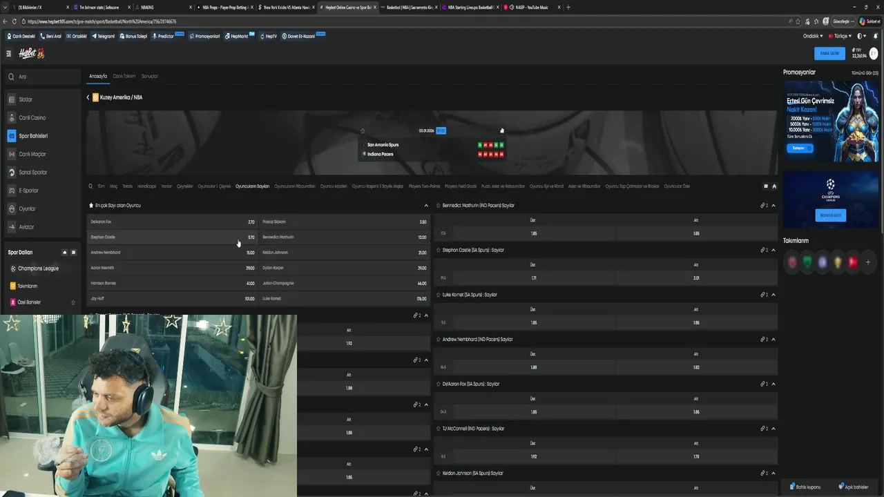
Task: Collapse Spor Dalları with up arrow
Action: [x=65, y=252]
